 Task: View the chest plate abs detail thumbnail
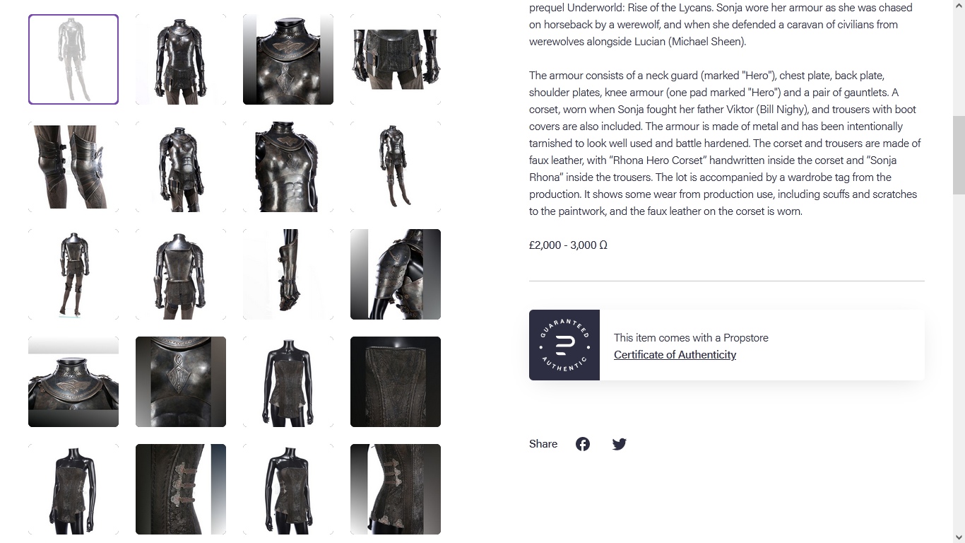click(x=288, y=167)
